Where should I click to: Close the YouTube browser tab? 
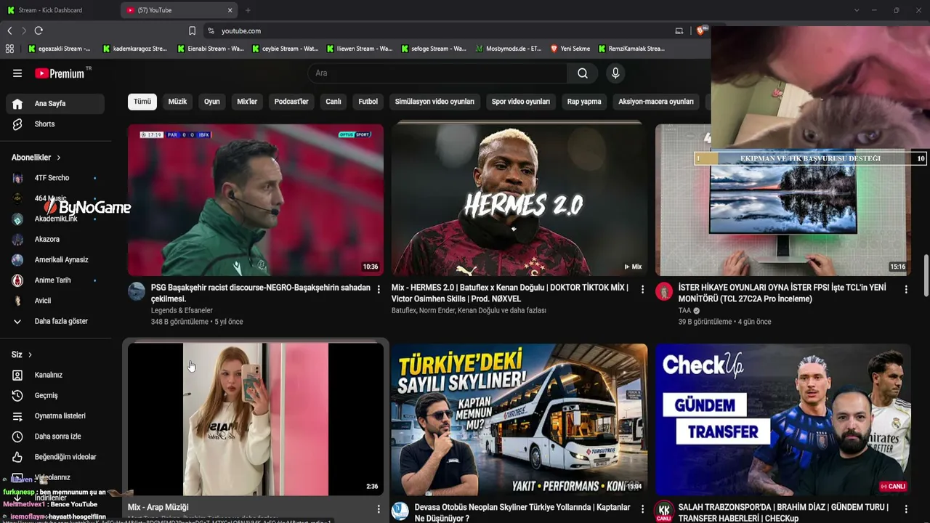(x=230, y=10)
